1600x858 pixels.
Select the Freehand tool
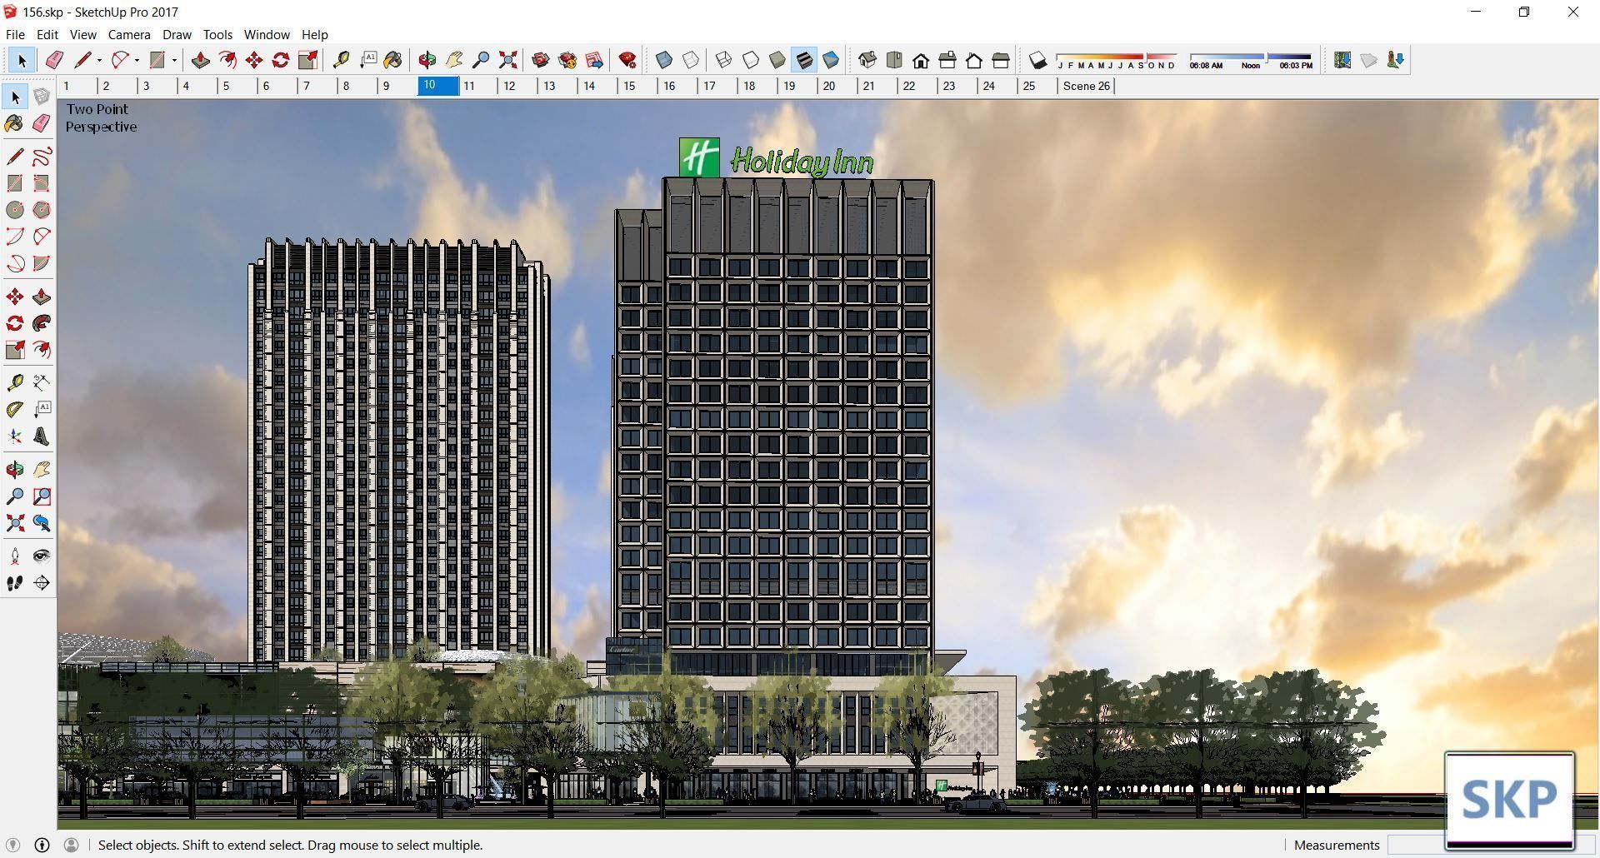[42, 157]
